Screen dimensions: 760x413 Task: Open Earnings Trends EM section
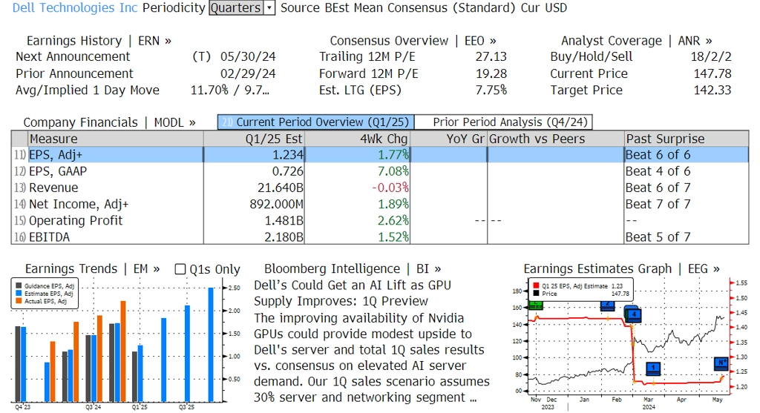coord(92,268)
